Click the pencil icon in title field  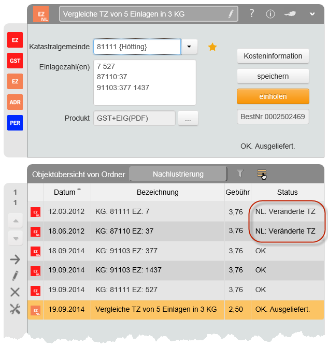click(231, 14)
